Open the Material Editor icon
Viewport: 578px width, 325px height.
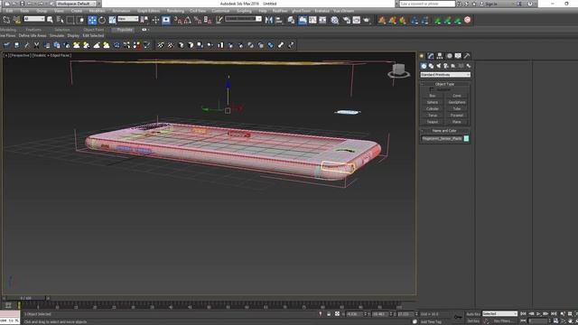pos(335,20)
